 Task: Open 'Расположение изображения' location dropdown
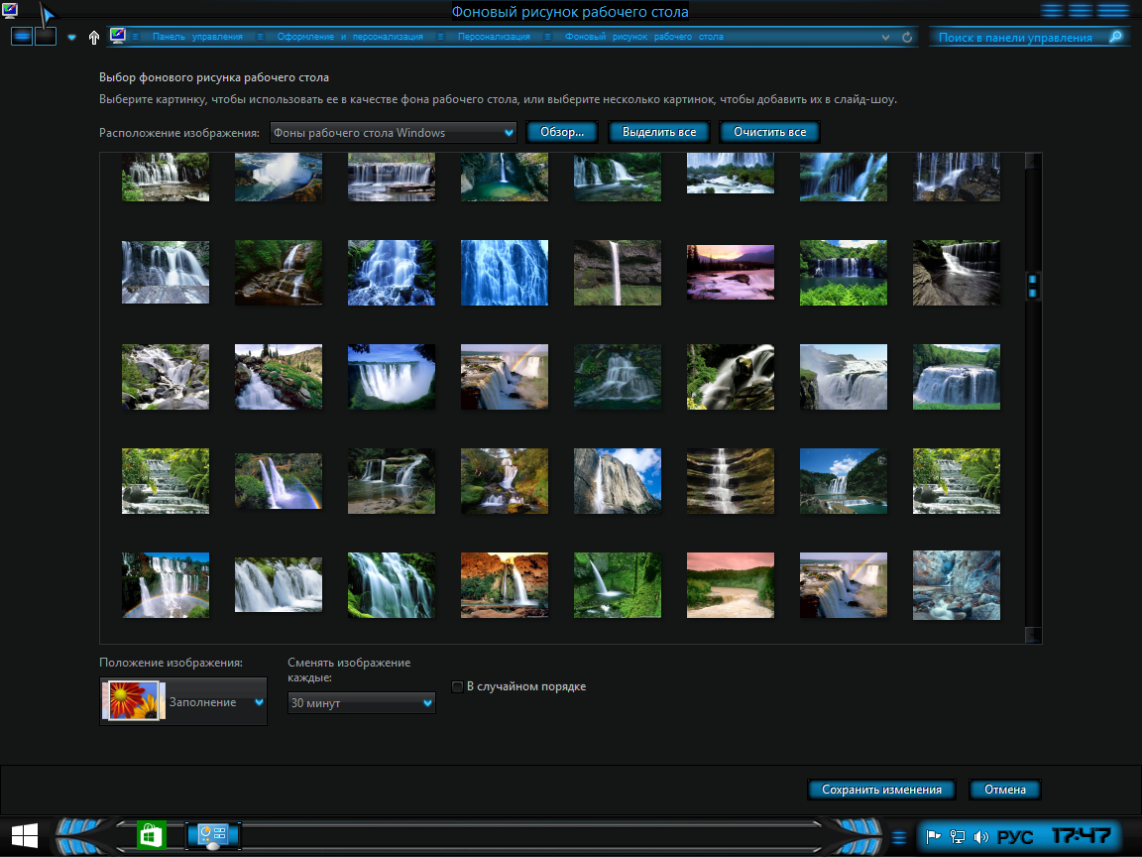click(394, 133)
